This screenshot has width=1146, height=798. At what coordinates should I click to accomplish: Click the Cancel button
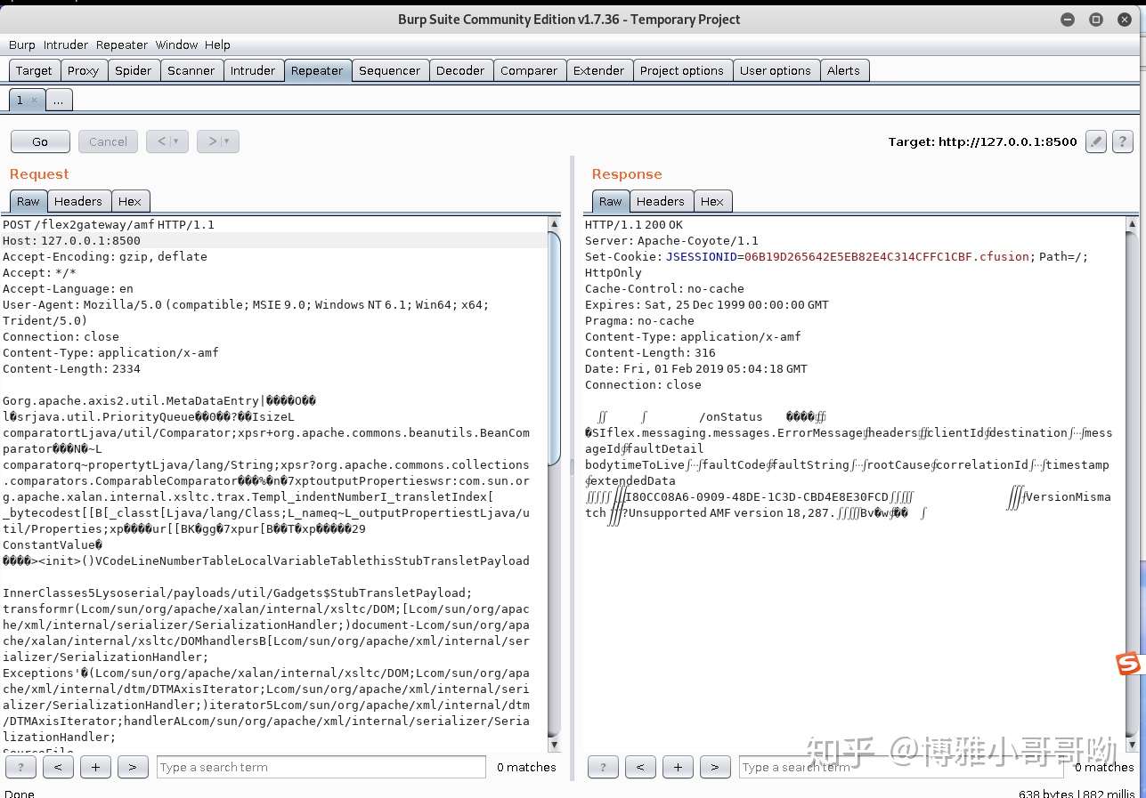(x=108, y=141)
